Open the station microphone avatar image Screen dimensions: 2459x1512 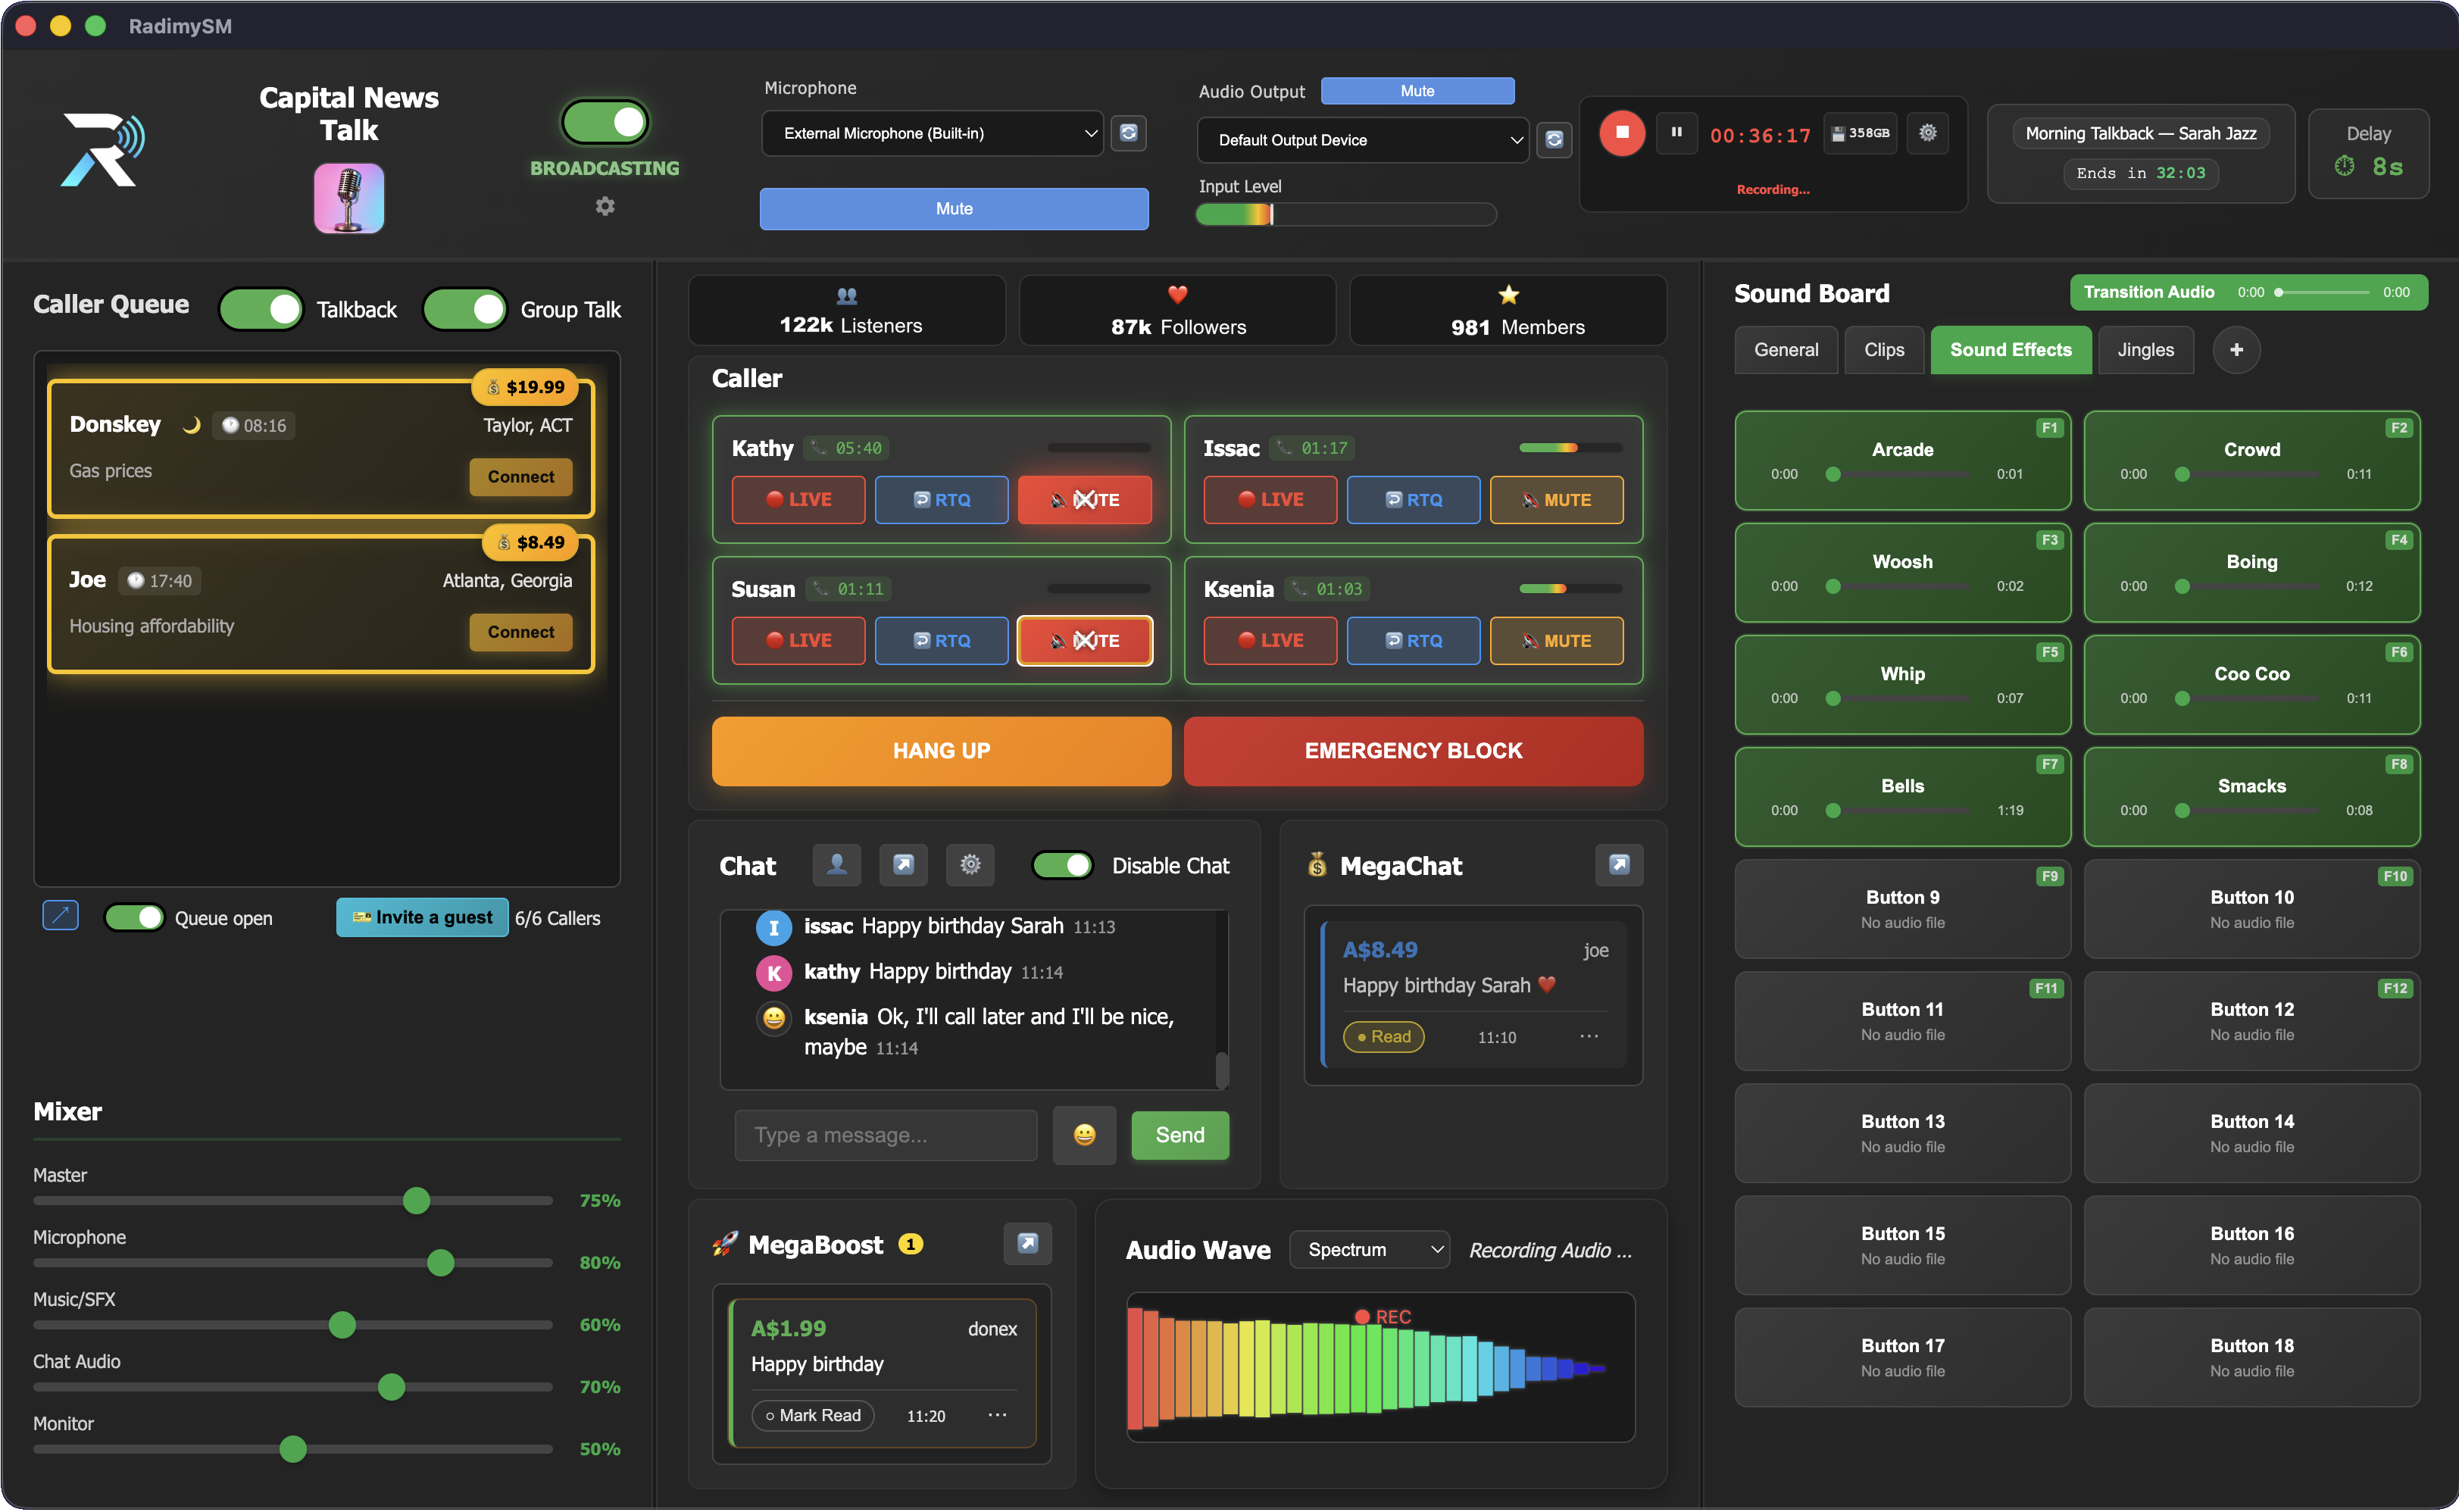click(x=348, y=198)
